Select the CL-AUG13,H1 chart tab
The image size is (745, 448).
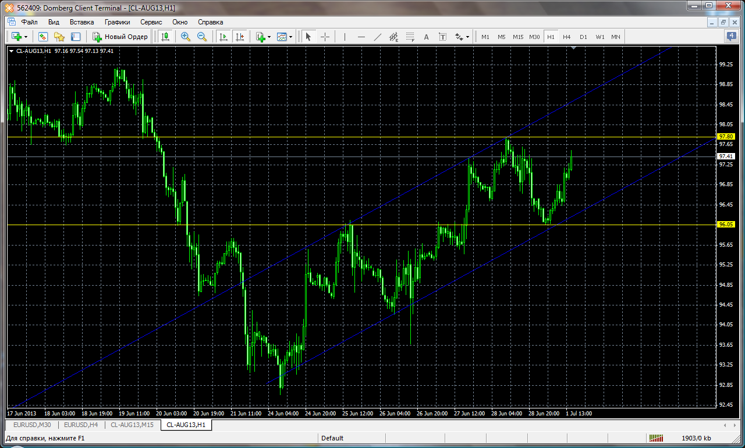[186, 425]
